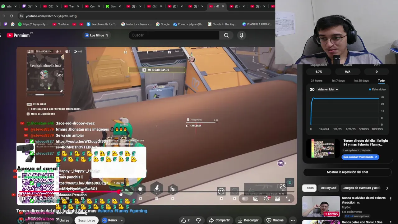This screenshot has width=398, height=224.
Task: Open the traductor bookmark
Action: 137,24
